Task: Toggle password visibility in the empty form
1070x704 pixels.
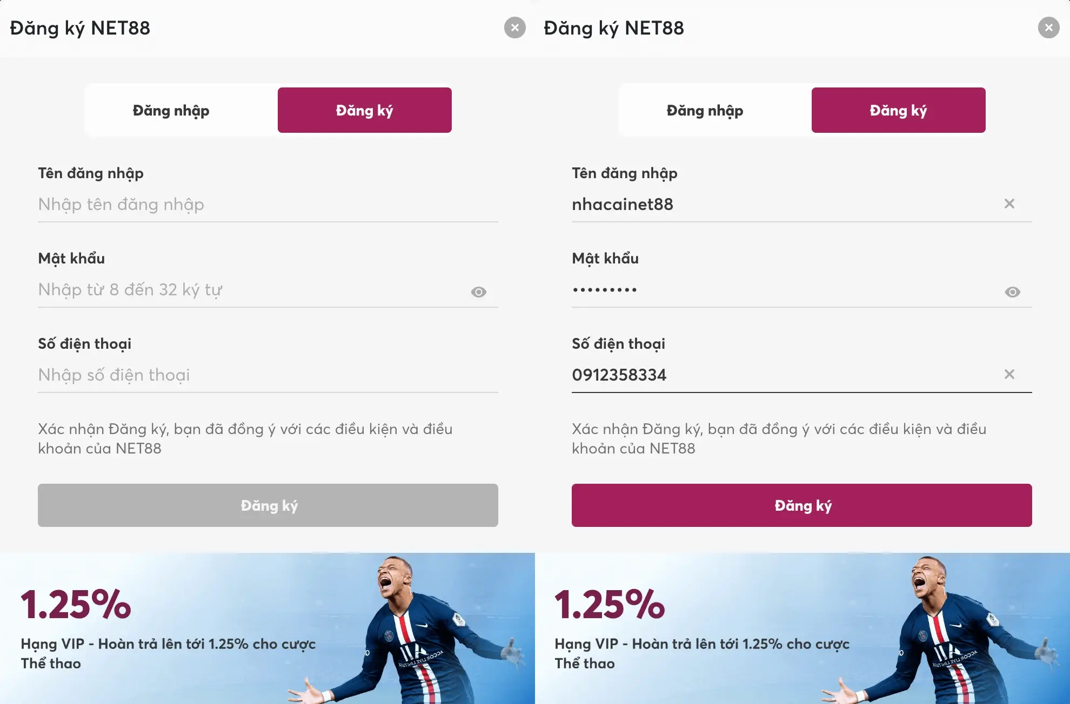Action: tap(478, 292)
